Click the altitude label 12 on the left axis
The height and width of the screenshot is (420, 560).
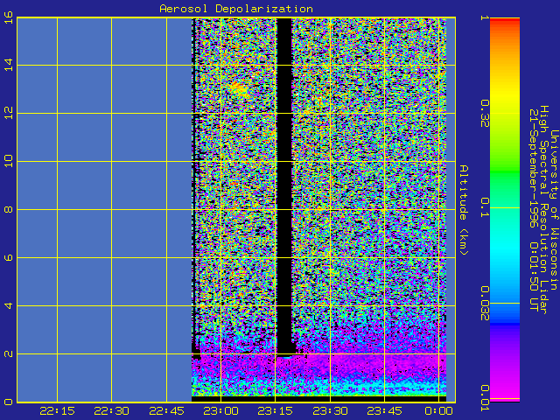[9, 113]
